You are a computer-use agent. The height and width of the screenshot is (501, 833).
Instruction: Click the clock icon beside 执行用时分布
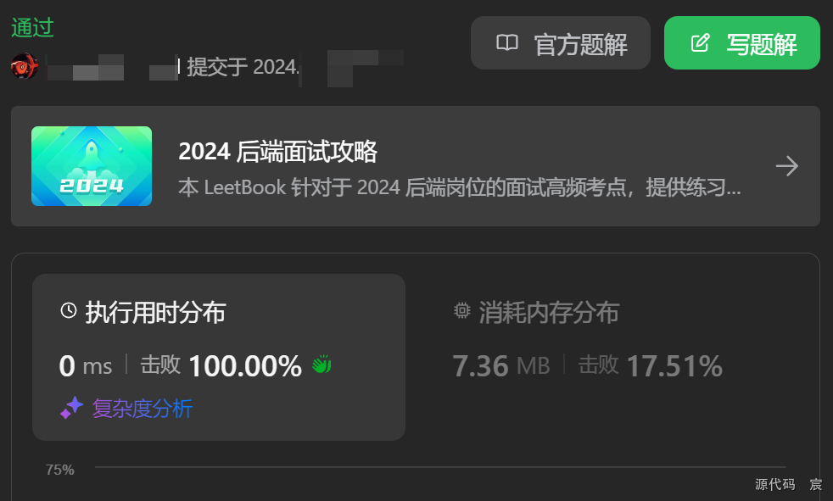click(69, 310)
